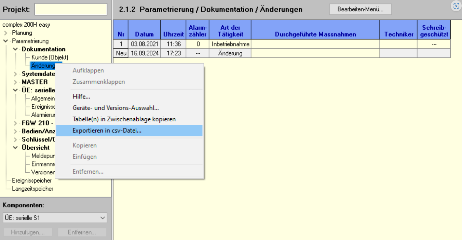Click the Schreibgeschützt column header
The width and height of the screenshot is (462, 240).
(434, 30)
